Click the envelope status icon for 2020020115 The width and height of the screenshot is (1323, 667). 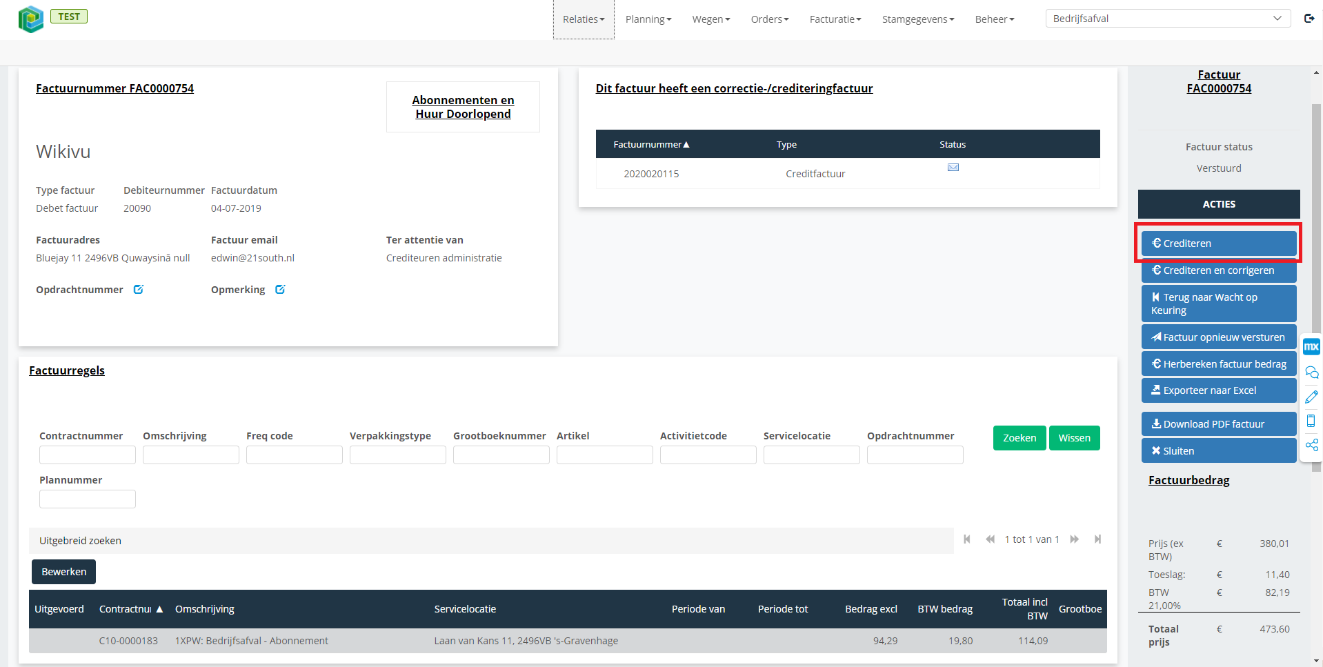[x=953, y=168]
